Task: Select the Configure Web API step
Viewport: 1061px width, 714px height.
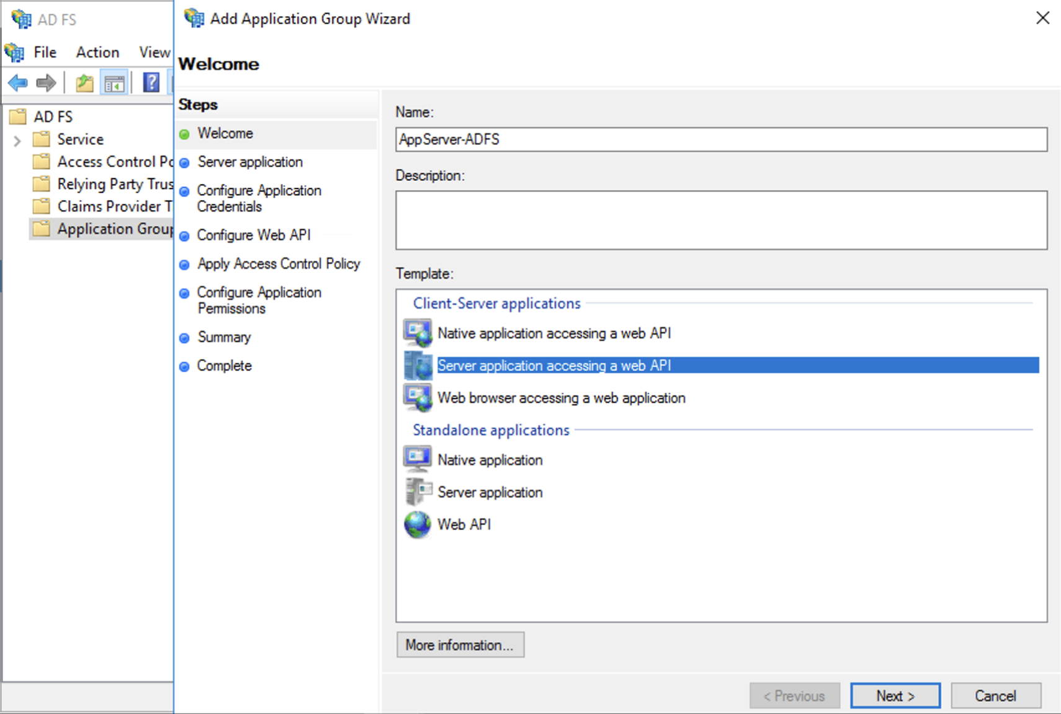Action: click(x=254, y=235)
